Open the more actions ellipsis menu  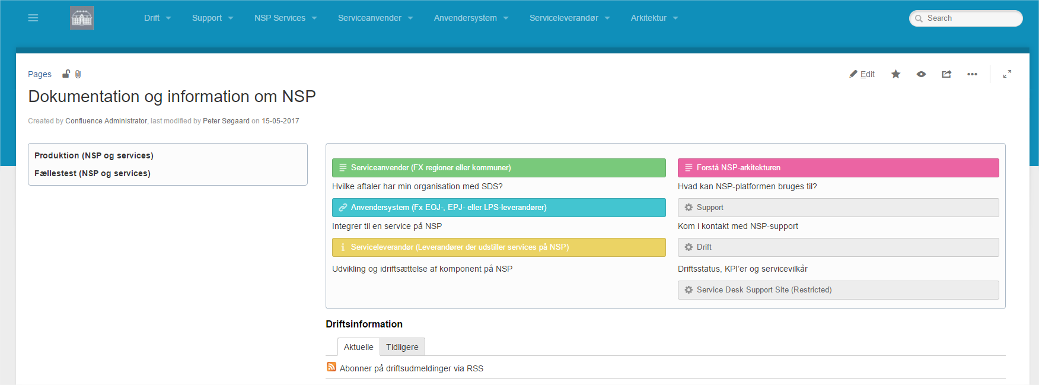click(972, 74)
